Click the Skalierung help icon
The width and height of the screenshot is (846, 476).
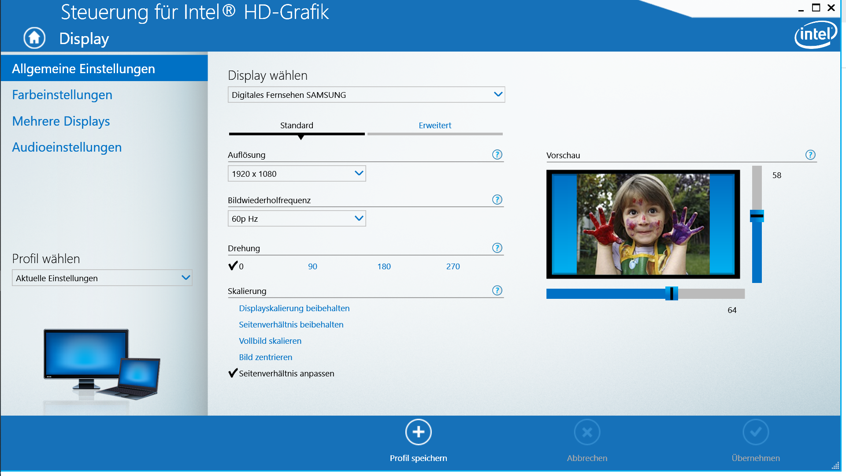pos(497,290)
